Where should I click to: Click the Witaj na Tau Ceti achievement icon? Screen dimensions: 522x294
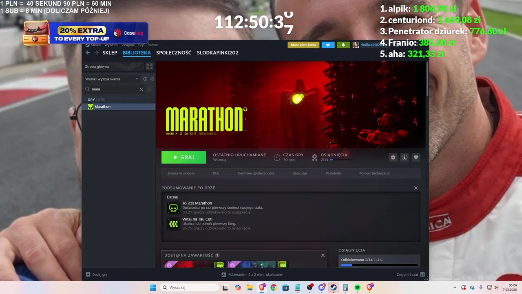point(173,224)
